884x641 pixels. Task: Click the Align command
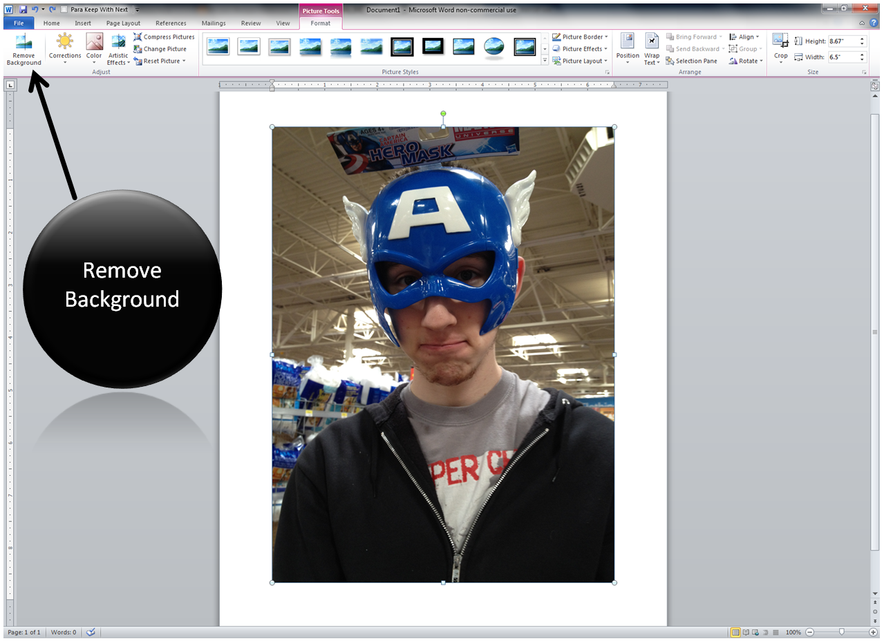click(745, 37)
